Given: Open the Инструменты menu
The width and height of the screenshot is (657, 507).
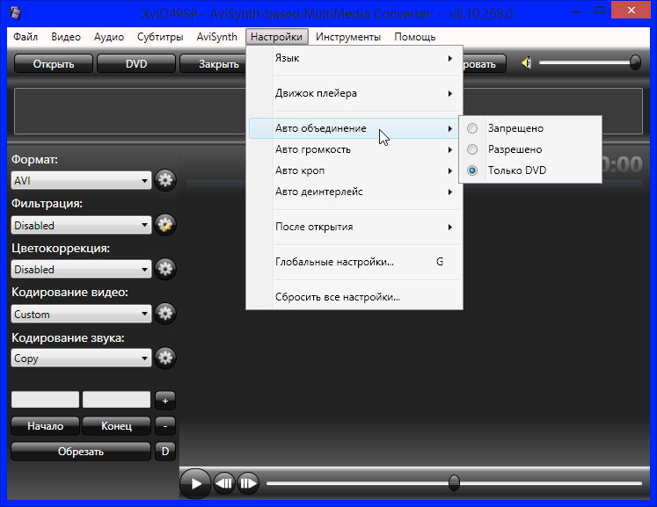Looking at the screenshot, I should [x=348, y=37].
